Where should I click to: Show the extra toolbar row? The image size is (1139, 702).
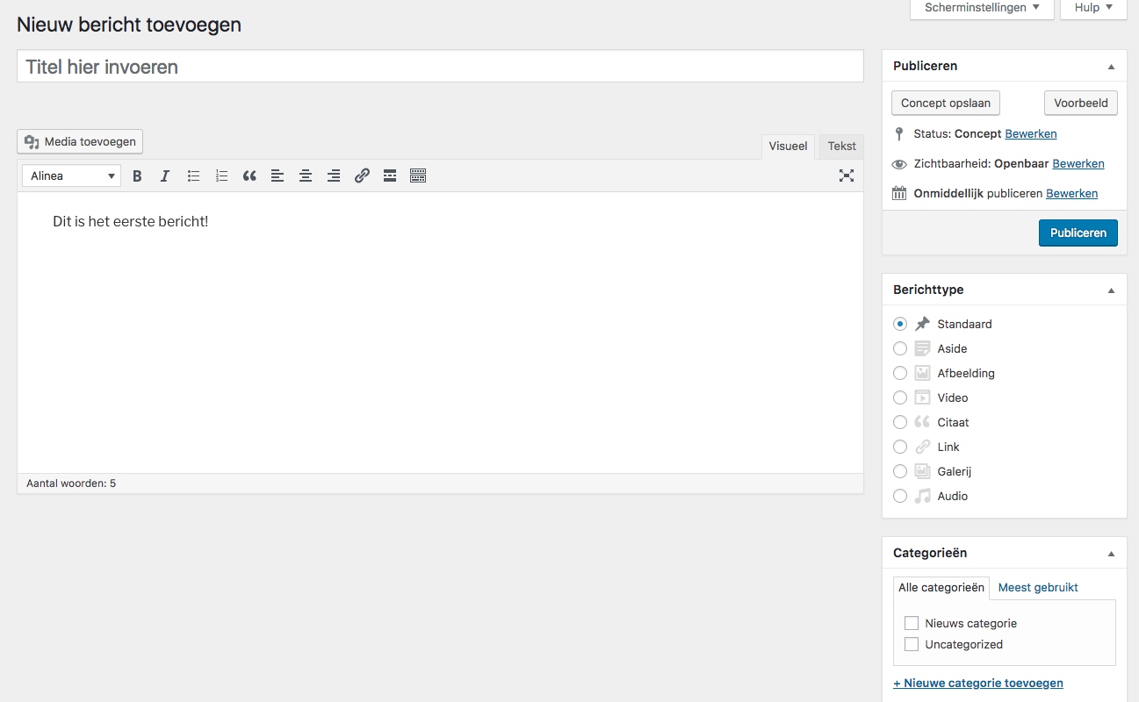click(x=418, y=176)
